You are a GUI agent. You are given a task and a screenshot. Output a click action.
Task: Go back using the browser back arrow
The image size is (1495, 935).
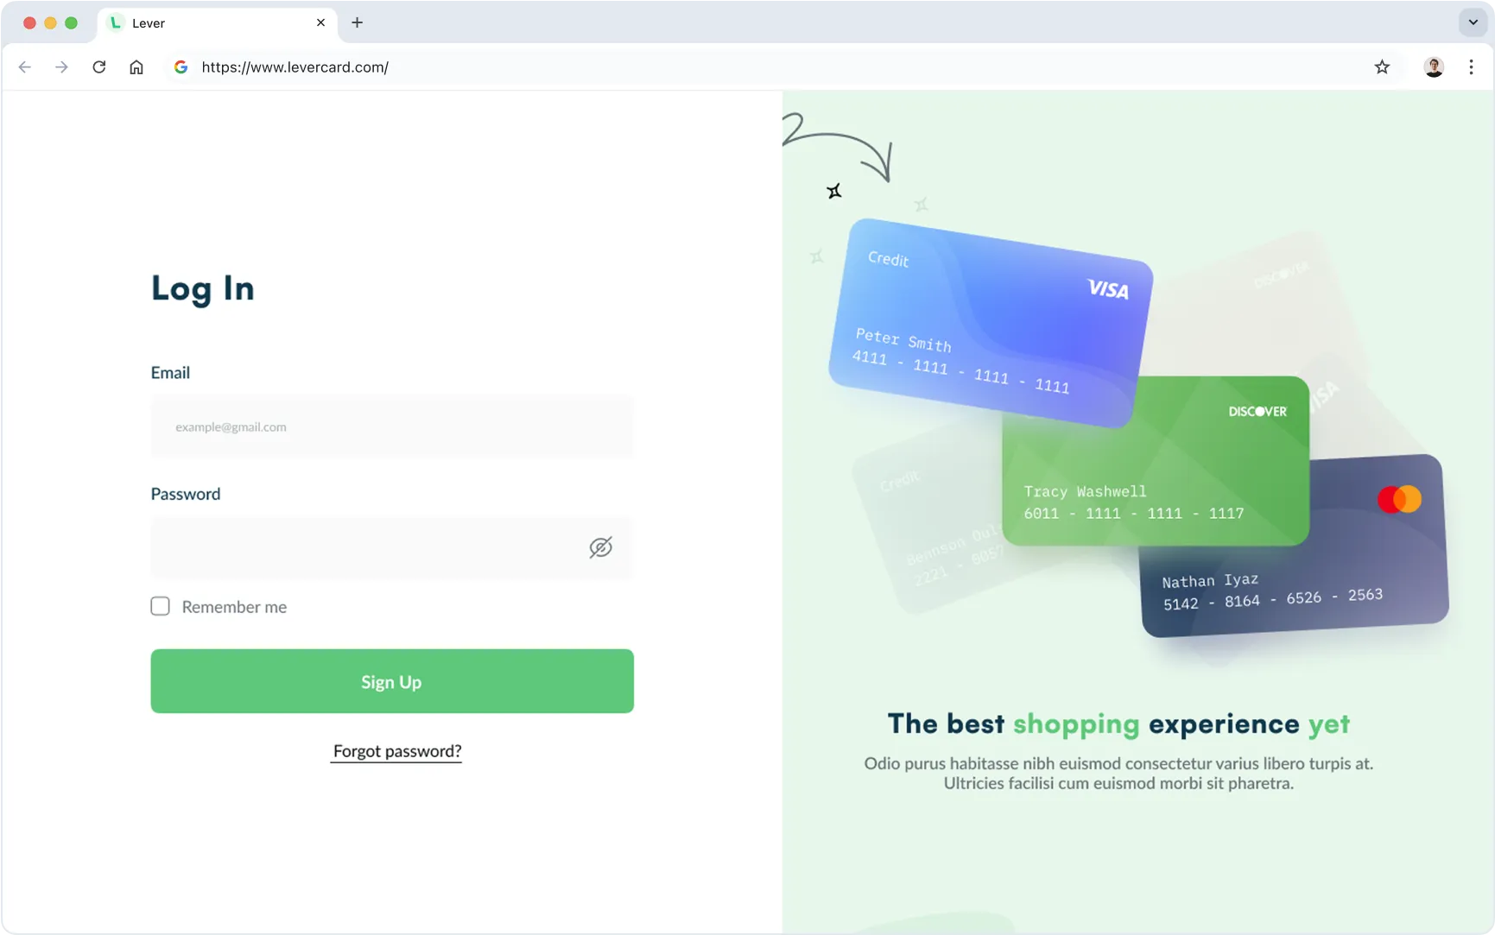(24, 66)
